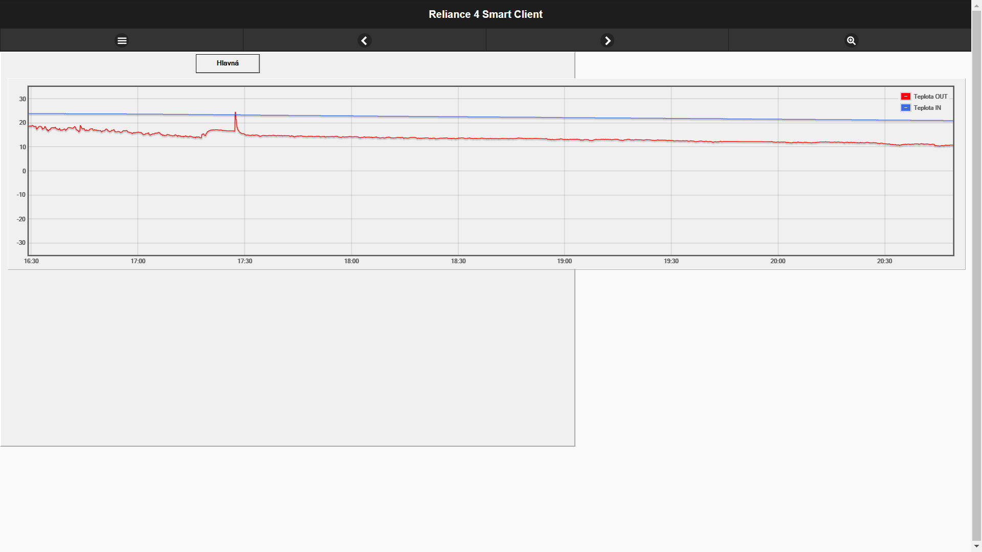Click the back arrow navigation icon
The height and width of the screenshot is (552, 982).
pos(364,40)
